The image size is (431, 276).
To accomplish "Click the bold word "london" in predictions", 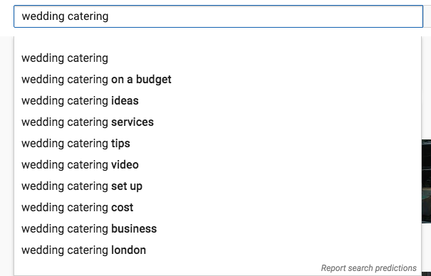I will click(x=128, y=250).
